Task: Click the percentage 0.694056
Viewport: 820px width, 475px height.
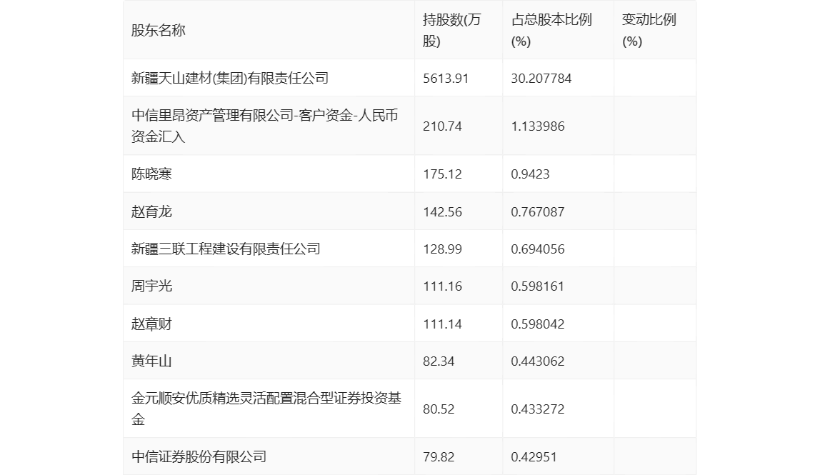Action: pos(538,249)
